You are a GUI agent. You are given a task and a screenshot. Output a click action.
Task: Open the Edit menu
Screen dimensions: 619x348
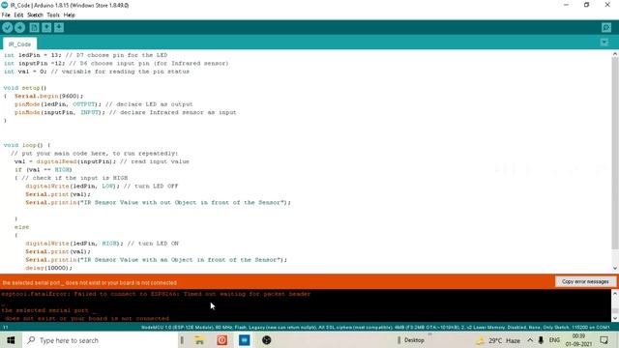[18, 15]
